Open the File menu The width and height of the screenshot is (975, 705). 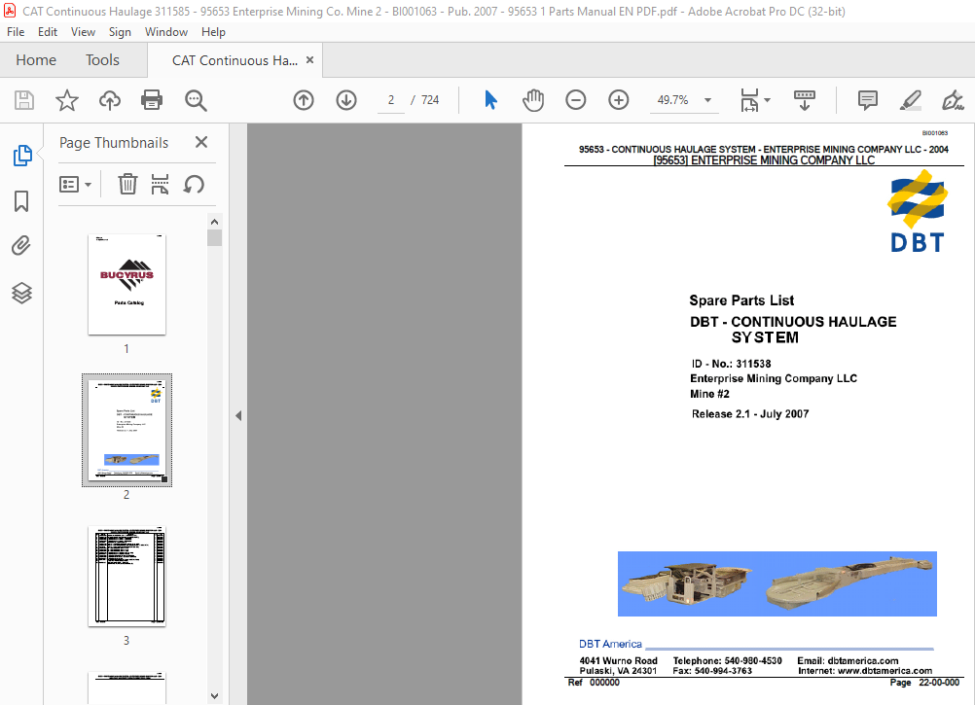pyautogui.click(x=16, y=32)
